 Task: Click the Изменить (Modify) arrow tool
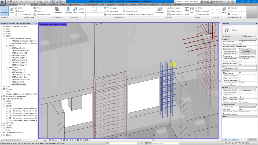coord(4,10)
